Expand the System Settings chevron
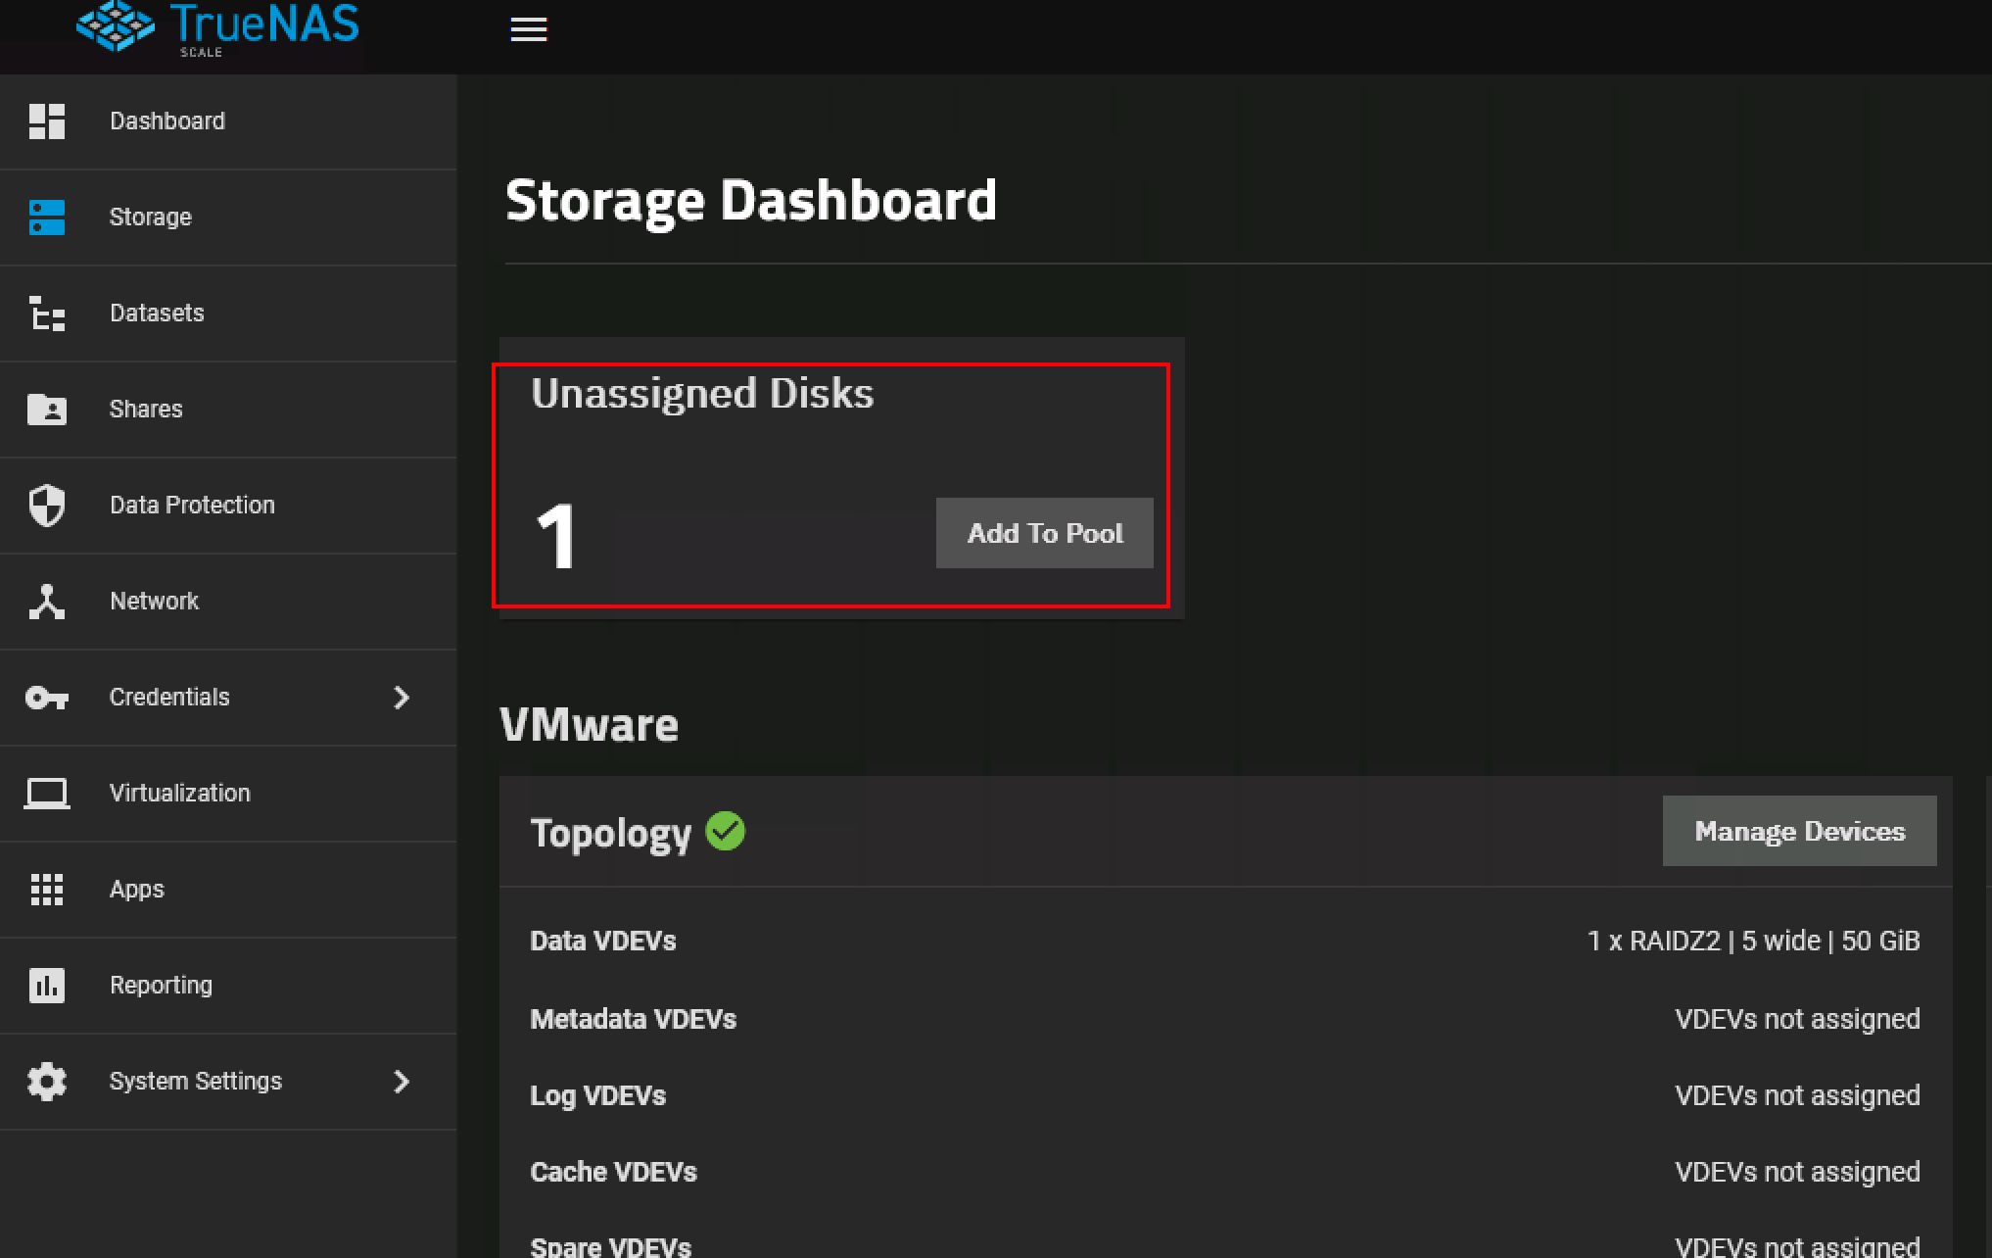Screen dimensions: 1992x1258 (x=402, y=1082)
